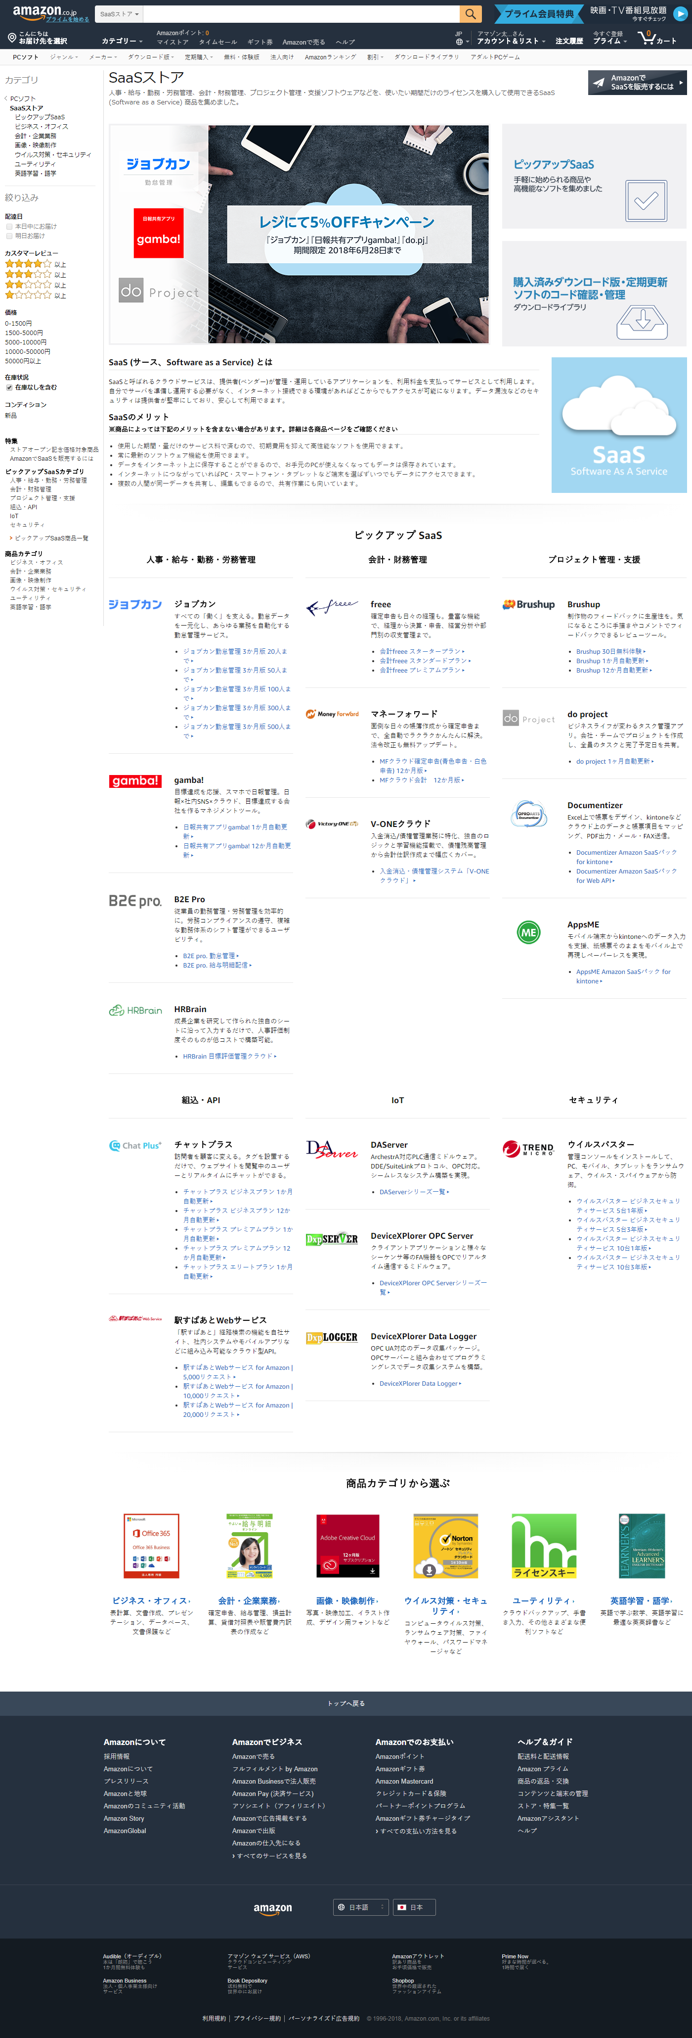
Task: Open 会計freee スタータープラン link
Action: pos(422,652)
